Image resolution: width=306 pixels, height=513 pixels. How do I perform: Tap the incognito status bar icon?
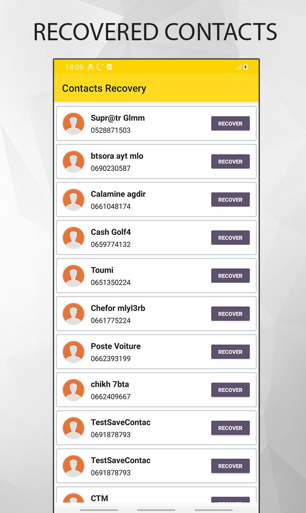tap(91, 67)
